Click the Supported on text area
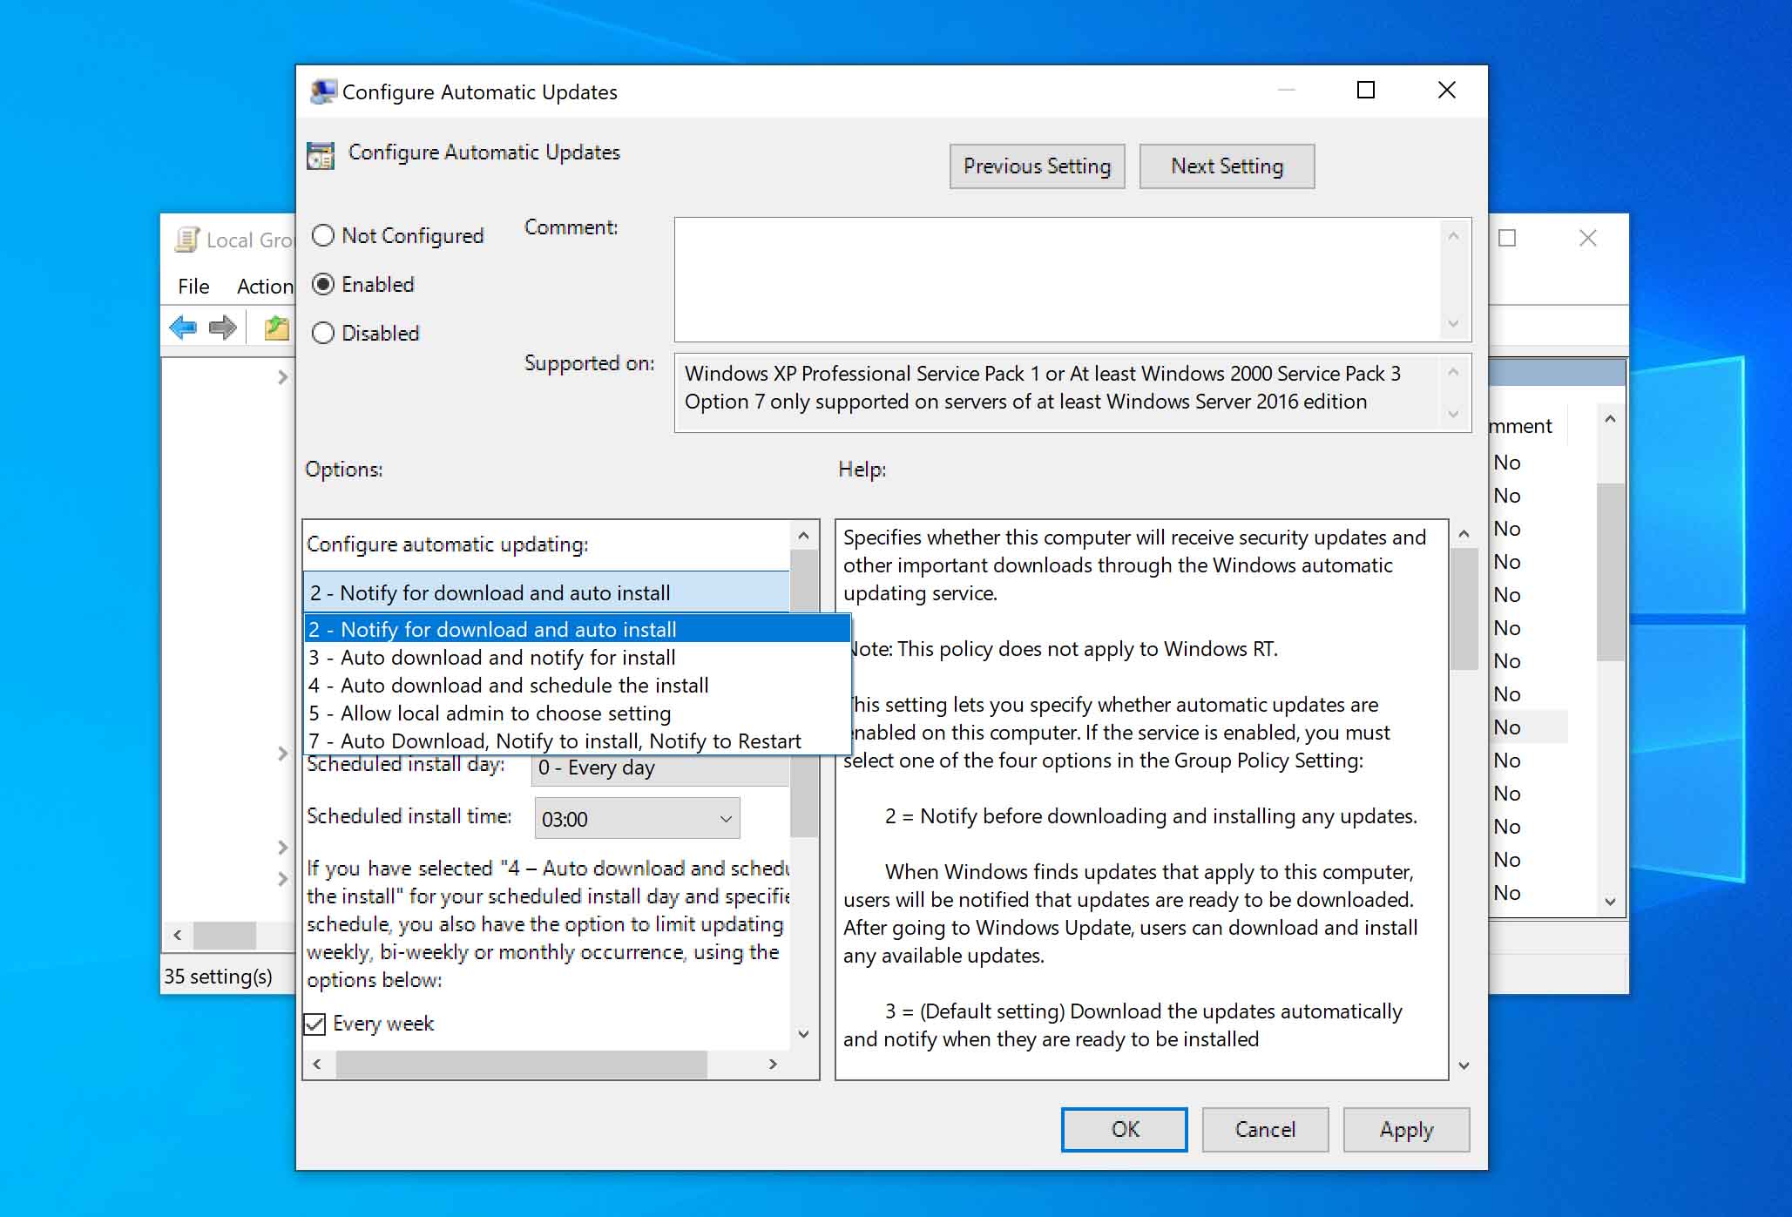This screenshot has width=1792, height=1217. [1058, 392]
